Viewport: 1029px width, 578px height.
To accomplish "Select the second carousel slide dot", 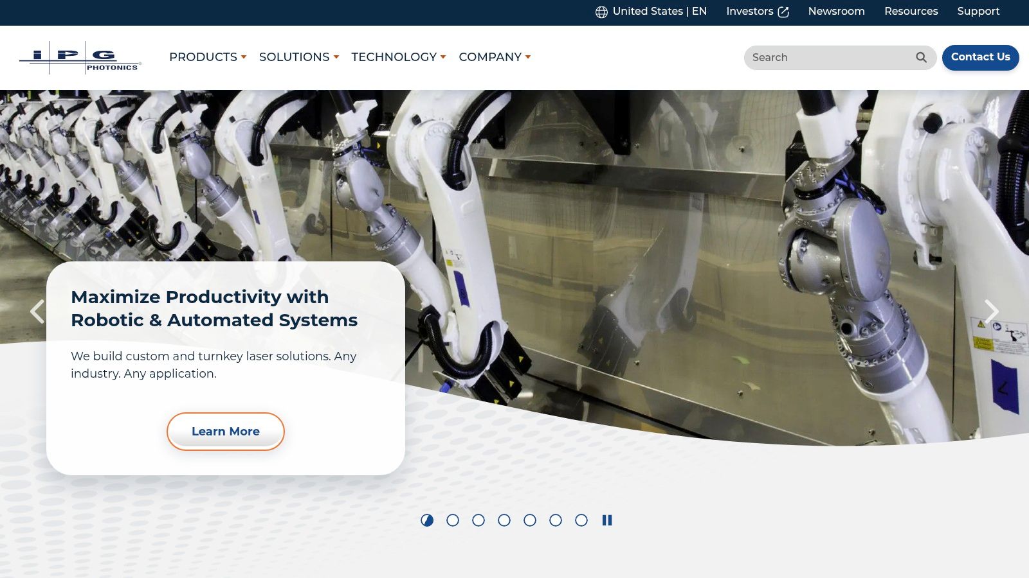I will 453,520.
